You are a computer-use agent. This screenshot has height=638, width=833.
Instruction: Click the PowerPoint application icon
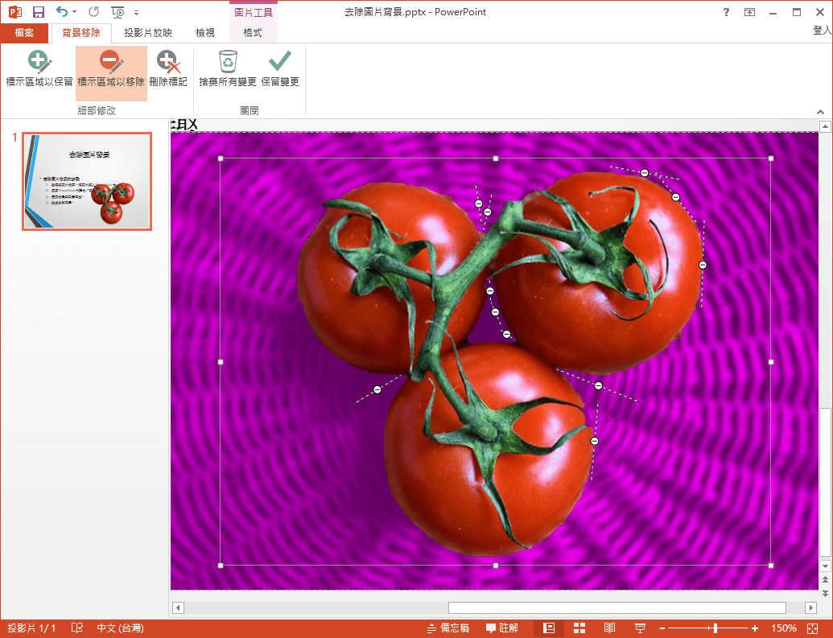[14, 12]
